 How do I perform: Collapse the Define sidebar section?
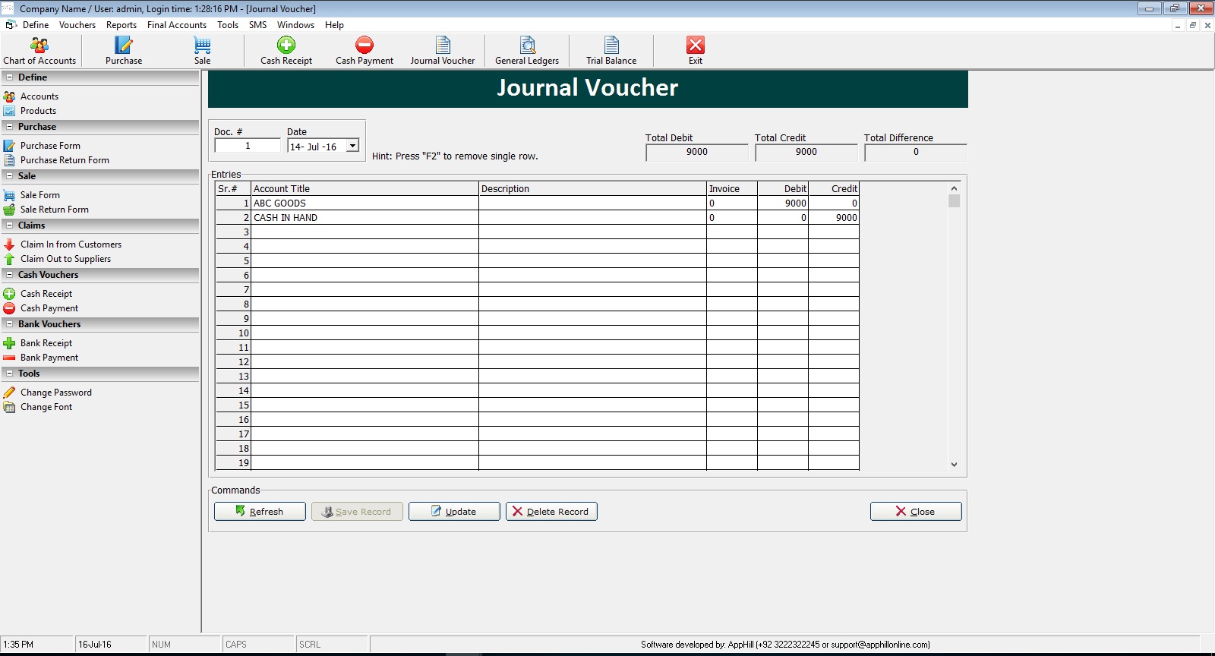coord(9,77)
